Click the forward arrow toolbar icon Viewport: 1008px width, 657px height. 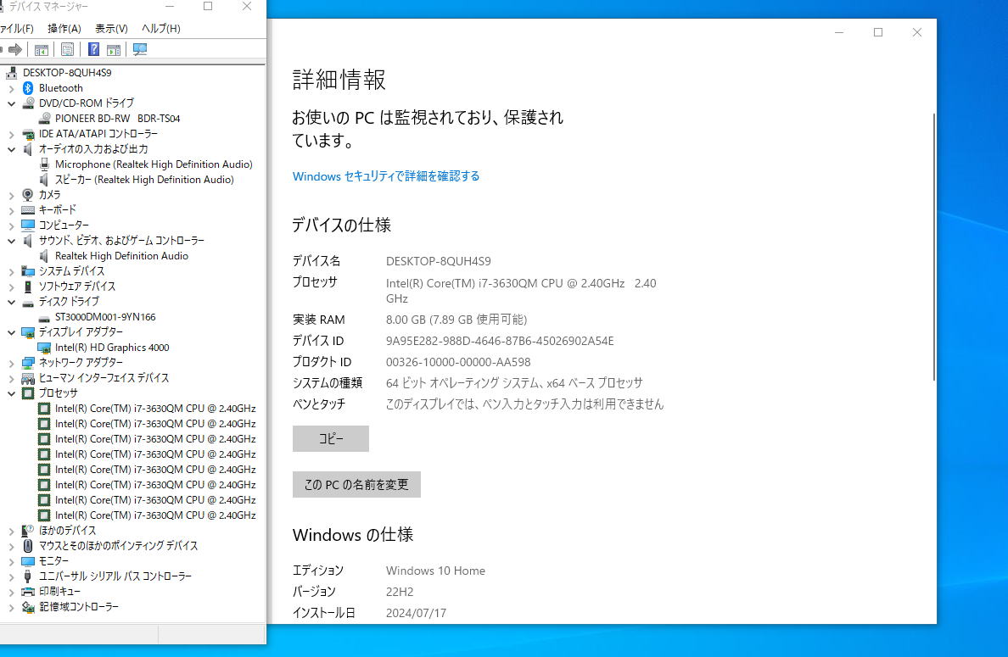pyautogui.click(x=15, y=49)
